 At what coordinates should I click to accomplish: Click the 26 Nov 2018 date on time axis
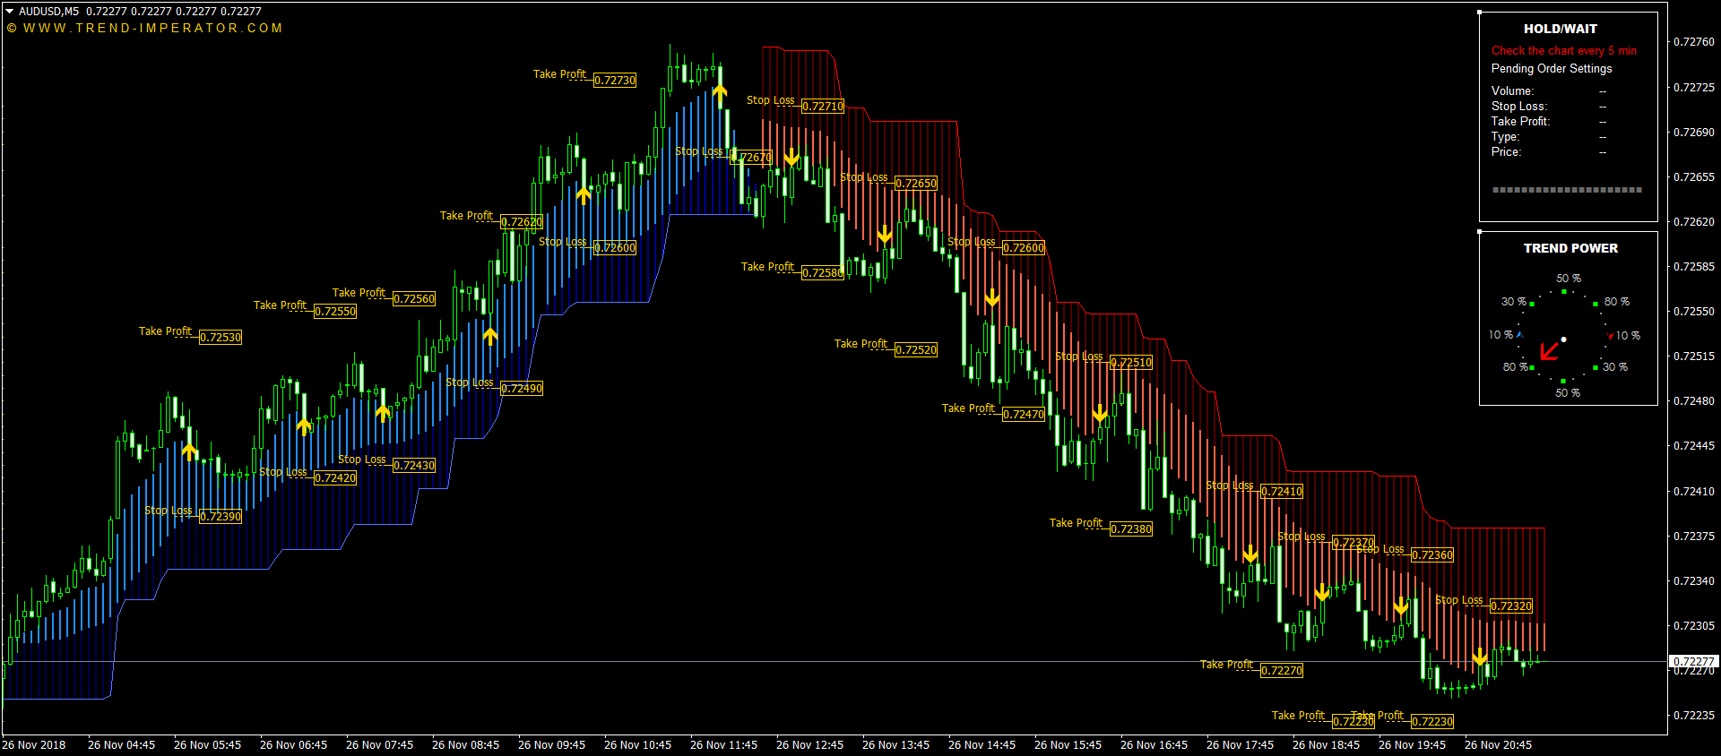point(34,745)
